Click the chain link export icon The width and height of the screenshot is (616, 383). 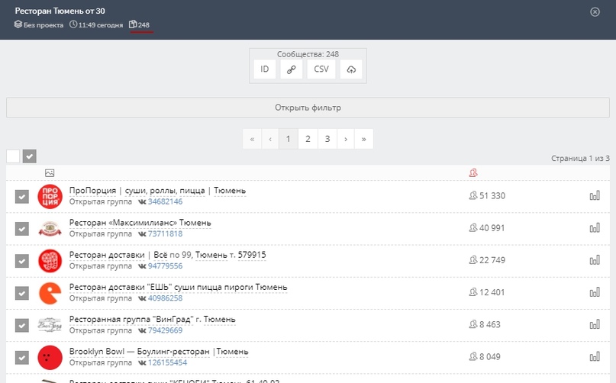[x=291, y=69]
